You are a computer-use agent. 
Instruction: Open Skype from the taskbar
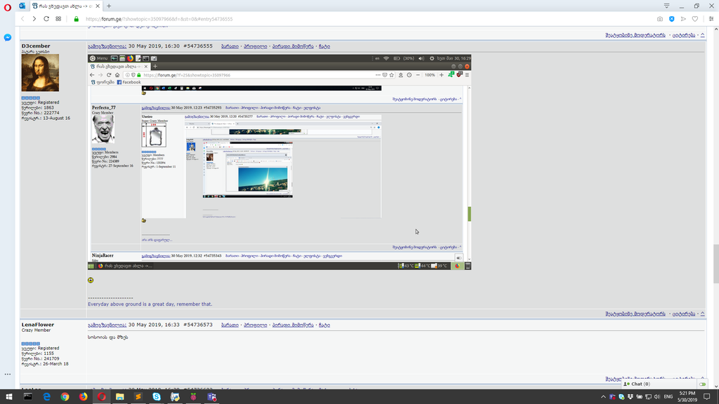[x=157, y=397]
